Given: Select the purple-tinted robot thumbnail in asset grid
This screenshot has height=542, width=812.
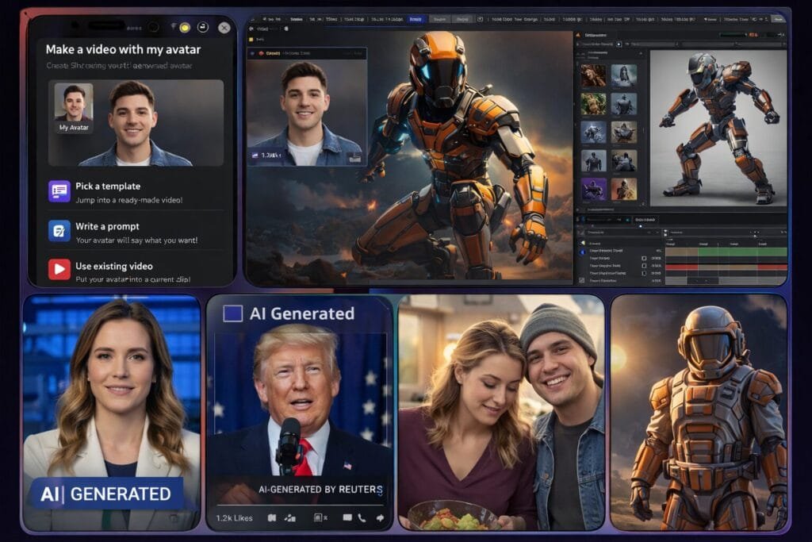Looking at the screenshot, I should 593,189.
